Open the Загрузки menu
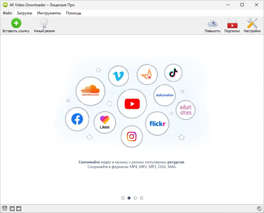Image resolution: width=264 pixels, height=213 pixels. [24, 13]
